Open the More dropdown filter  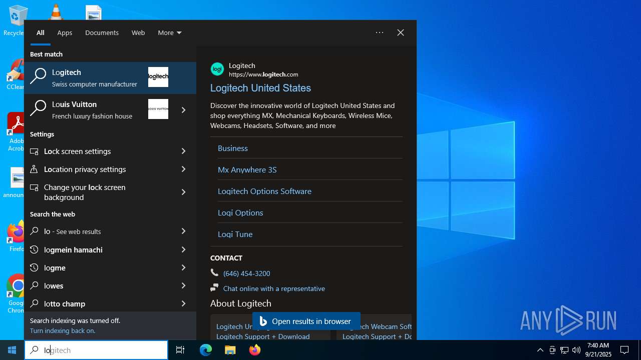(x=170, y=32)
